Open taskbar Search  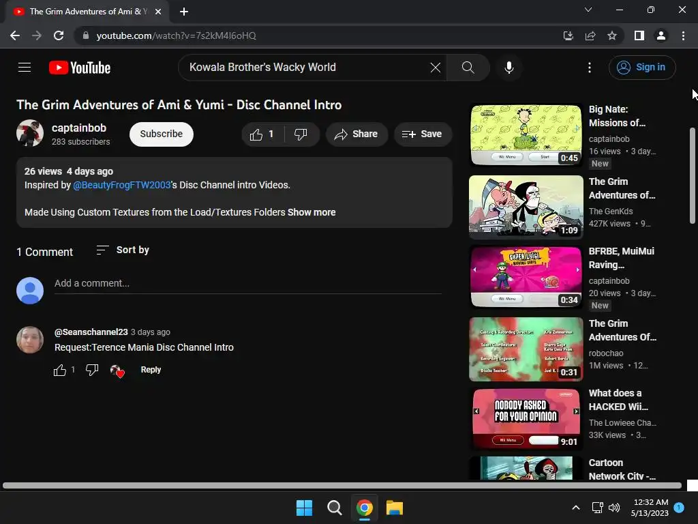coord(334,508)
